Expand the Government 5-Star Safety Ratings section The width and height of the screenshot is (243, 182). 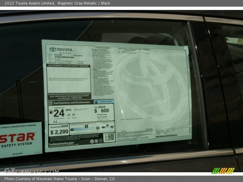68,66
